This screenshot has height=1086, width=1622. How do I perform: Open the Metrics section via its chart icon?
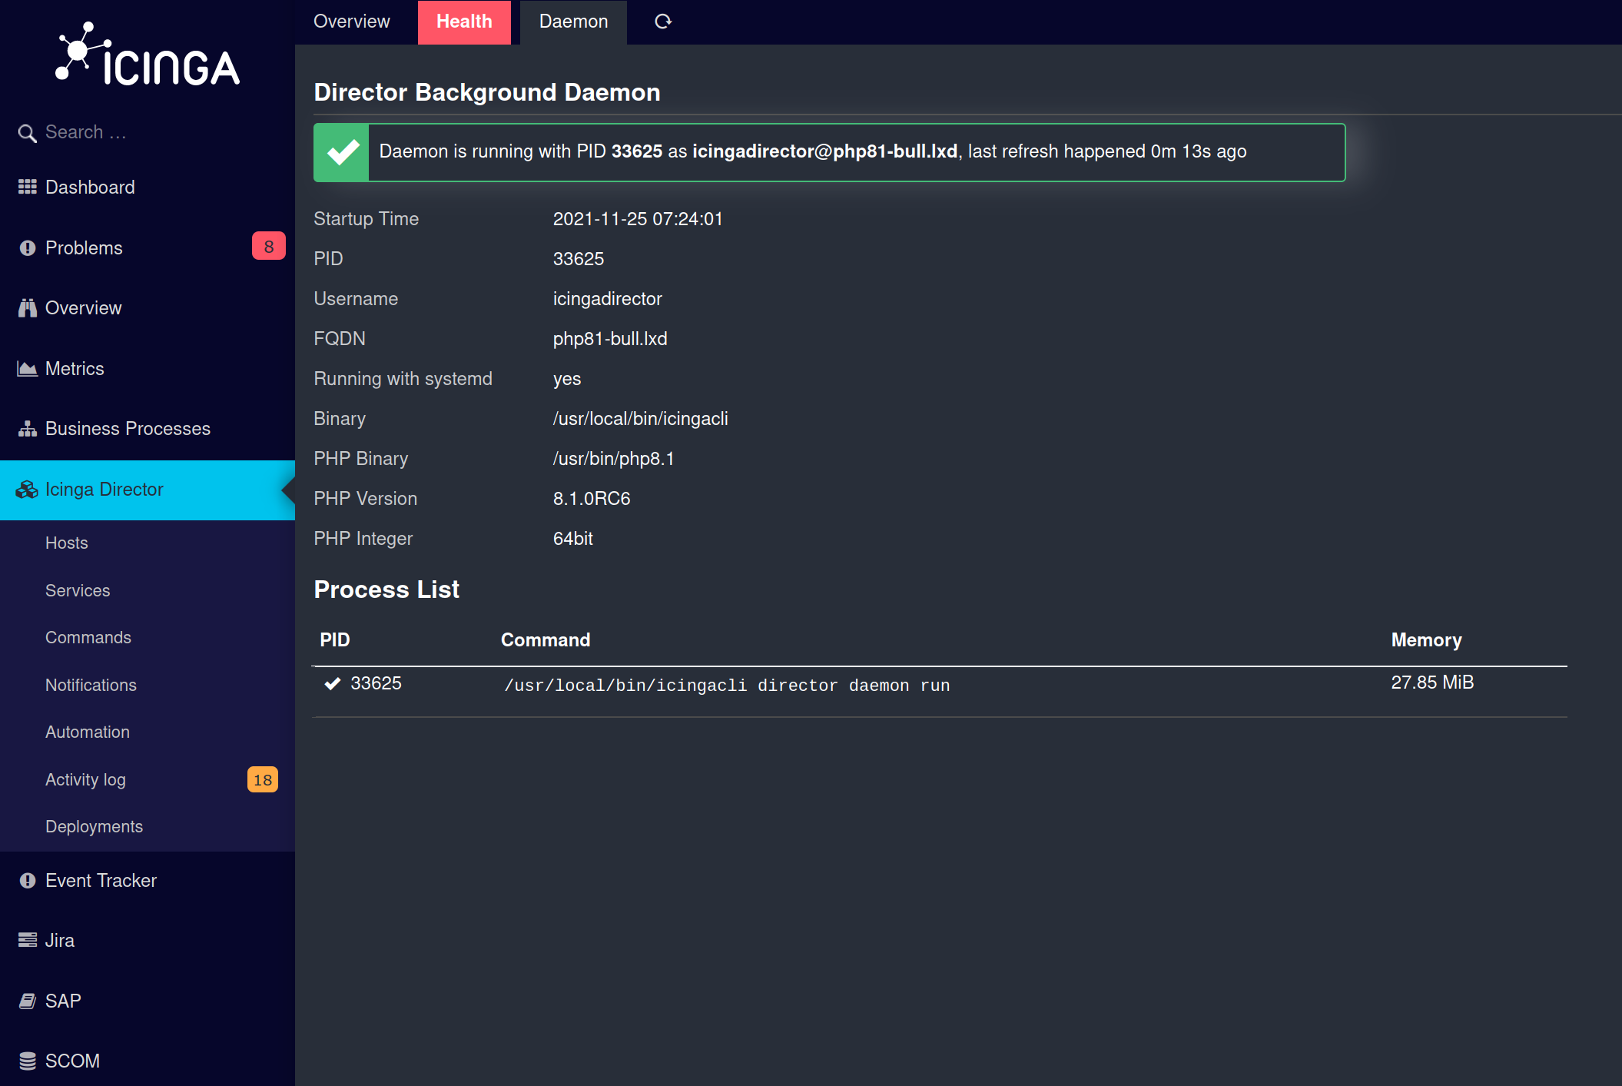(27, 368)
